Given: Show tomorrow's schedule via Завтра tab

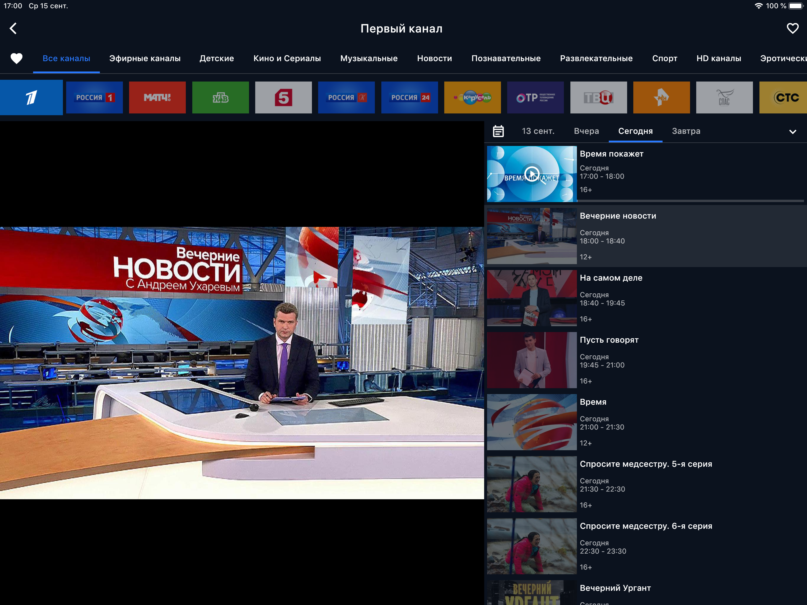Looking at the screenshot, I should pyautogui.click(x=686, y=131).
